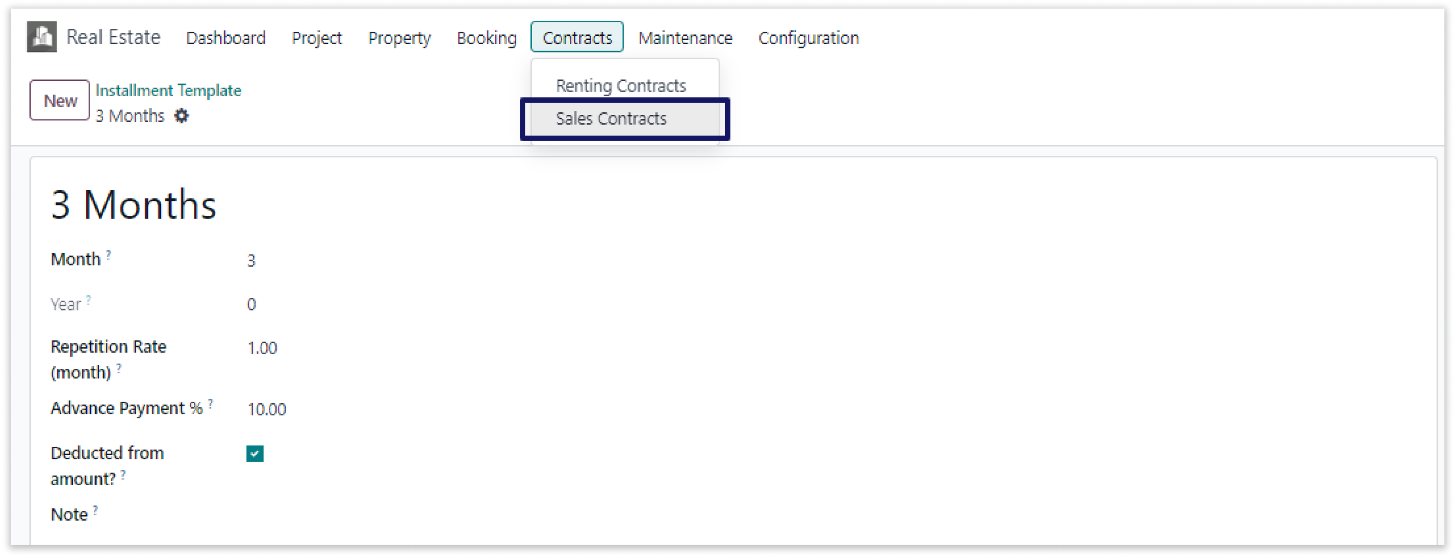Viewport: 1454px width, 557px height.
Task: Open the Maintenance menu
Action: pyautogui.click(x=685, y=38)
